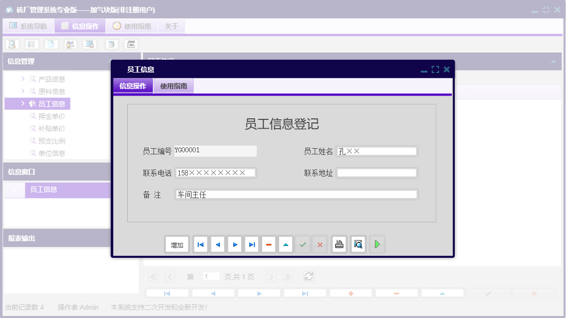Click the refresh icon below the data grid

[x=308, y=276]
